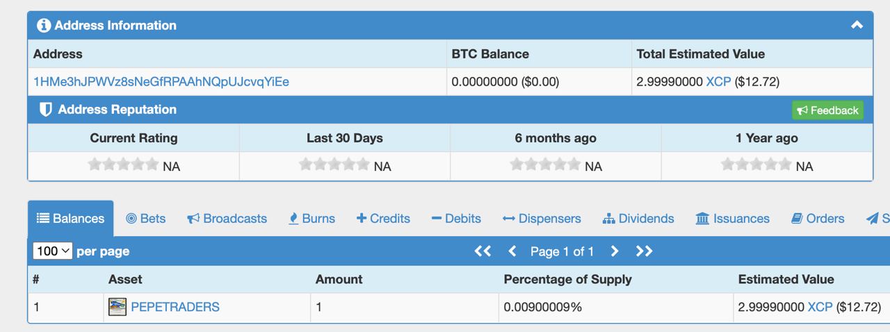Open the Burns tab
Screen dimensions: 890x332
tap(312, 218)
